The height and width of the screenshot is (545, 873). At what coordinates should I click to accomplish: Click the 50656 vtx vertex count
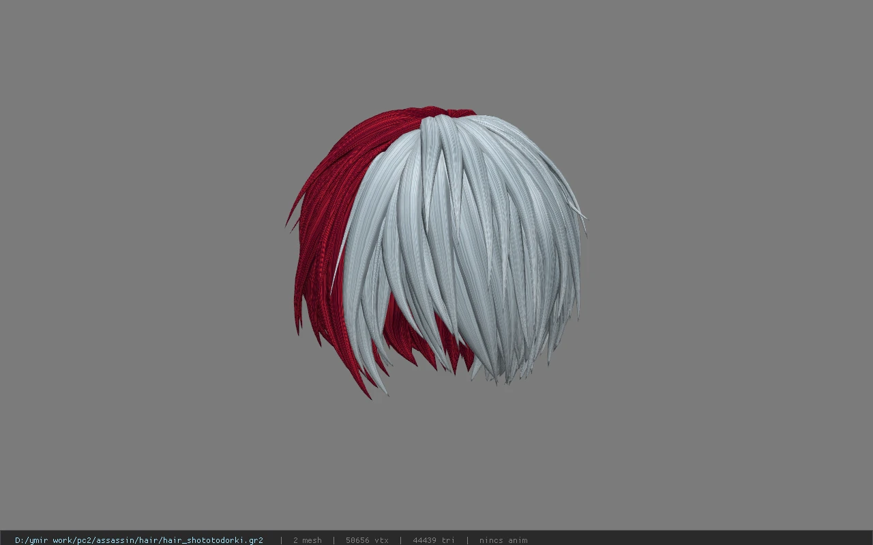coord(367,540)
